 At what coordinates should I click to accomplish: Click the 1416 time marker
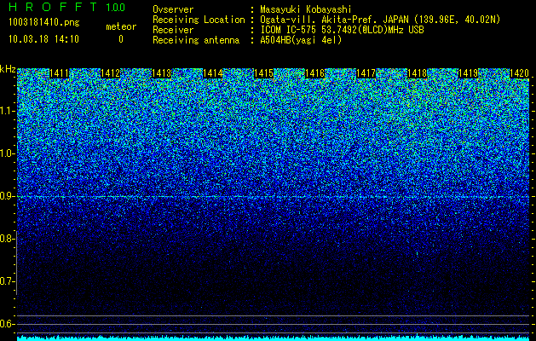(x=314, y=73)
